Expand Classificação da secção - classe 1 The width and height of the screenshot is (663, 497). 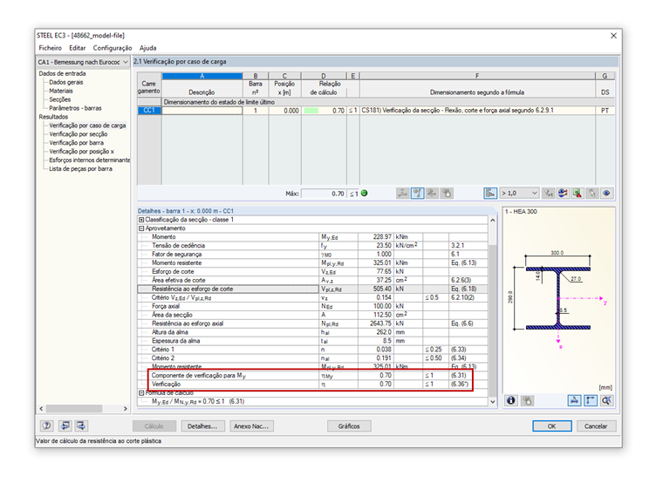(141, 220)
